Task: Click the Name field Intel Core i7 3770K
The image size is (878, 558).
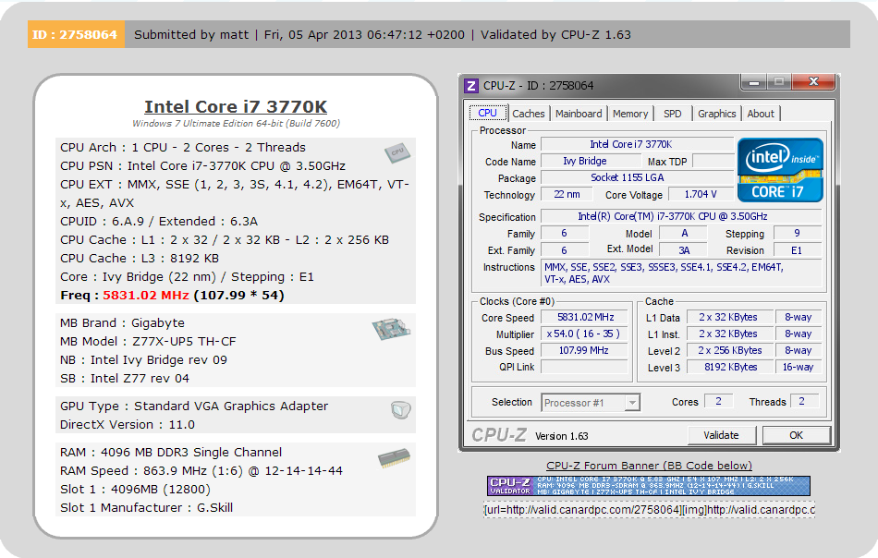Action: (637, 144)
